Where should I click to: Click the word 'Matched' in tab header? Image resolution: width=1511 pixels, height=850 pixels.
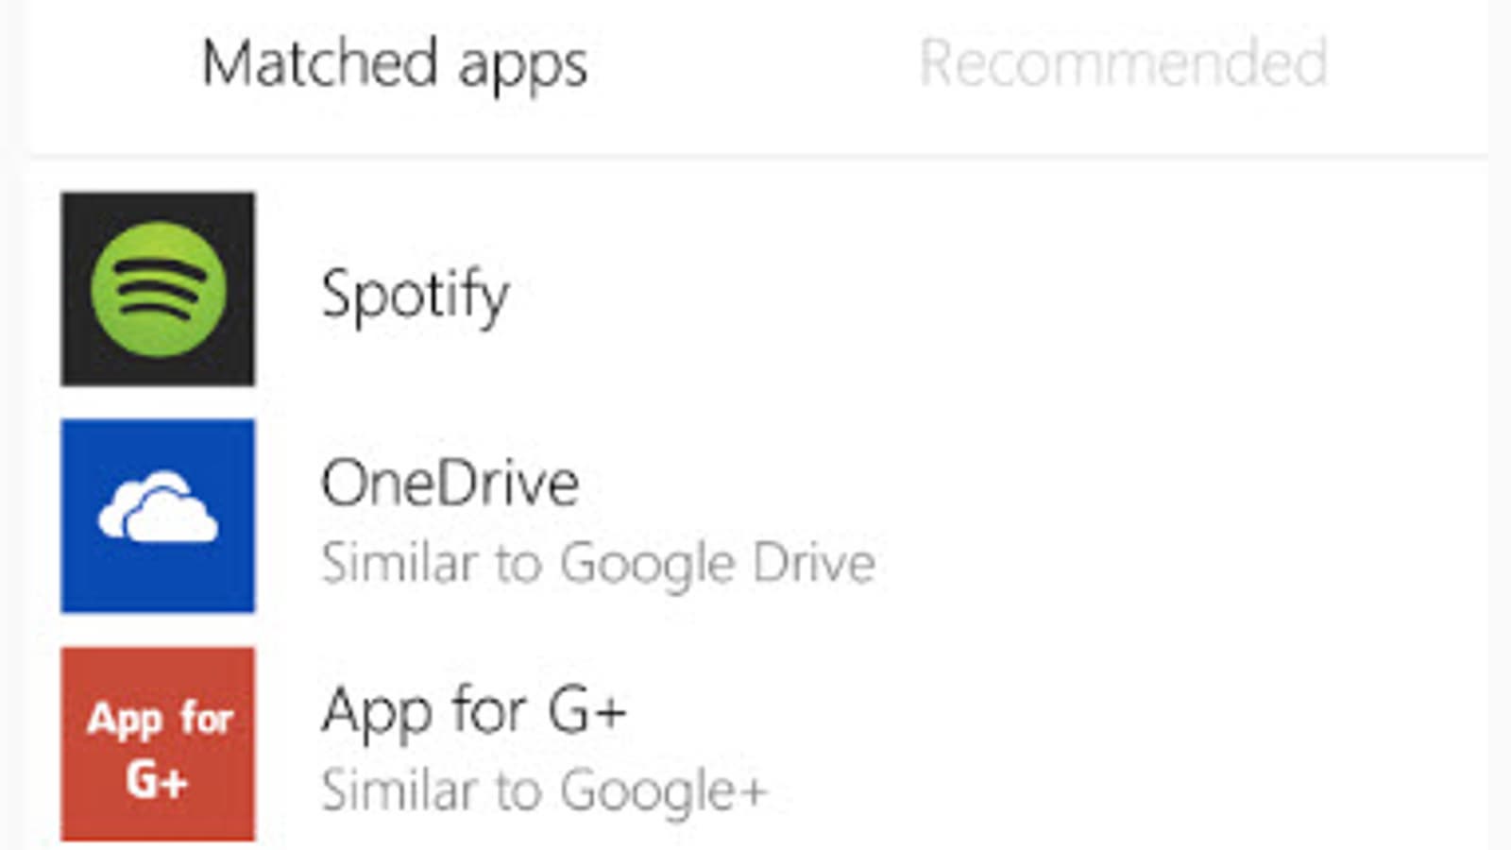pyautogui.click(x=320, y=63)
